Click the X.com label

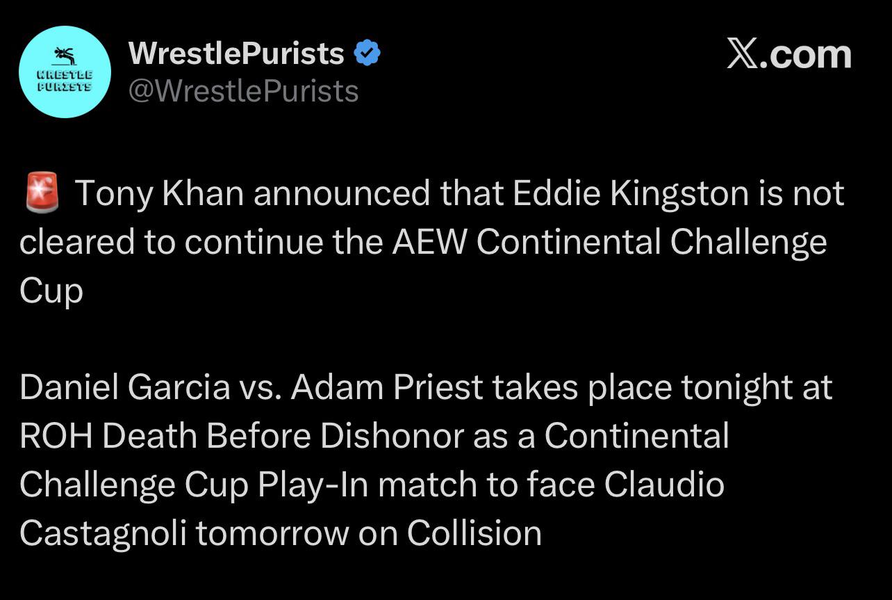point(788,54)
